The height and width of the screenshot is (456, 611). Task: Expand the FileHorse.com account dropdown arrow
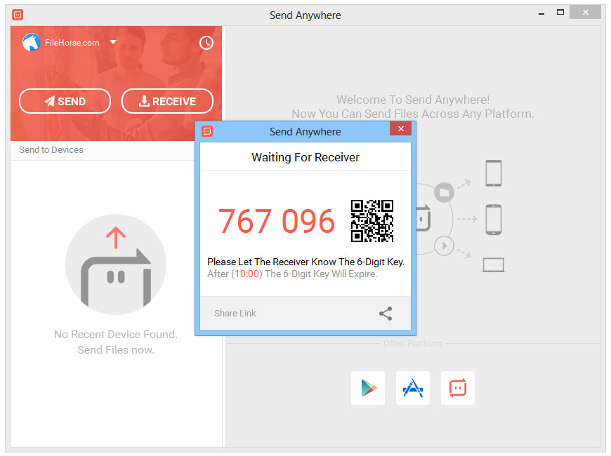click(113, 42)
